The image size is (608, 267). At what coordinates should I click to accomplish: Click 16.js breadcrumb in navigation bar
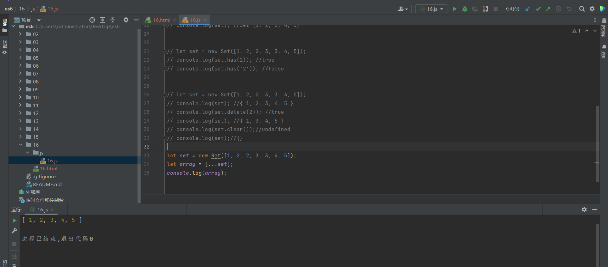click(x=49, y=9)
